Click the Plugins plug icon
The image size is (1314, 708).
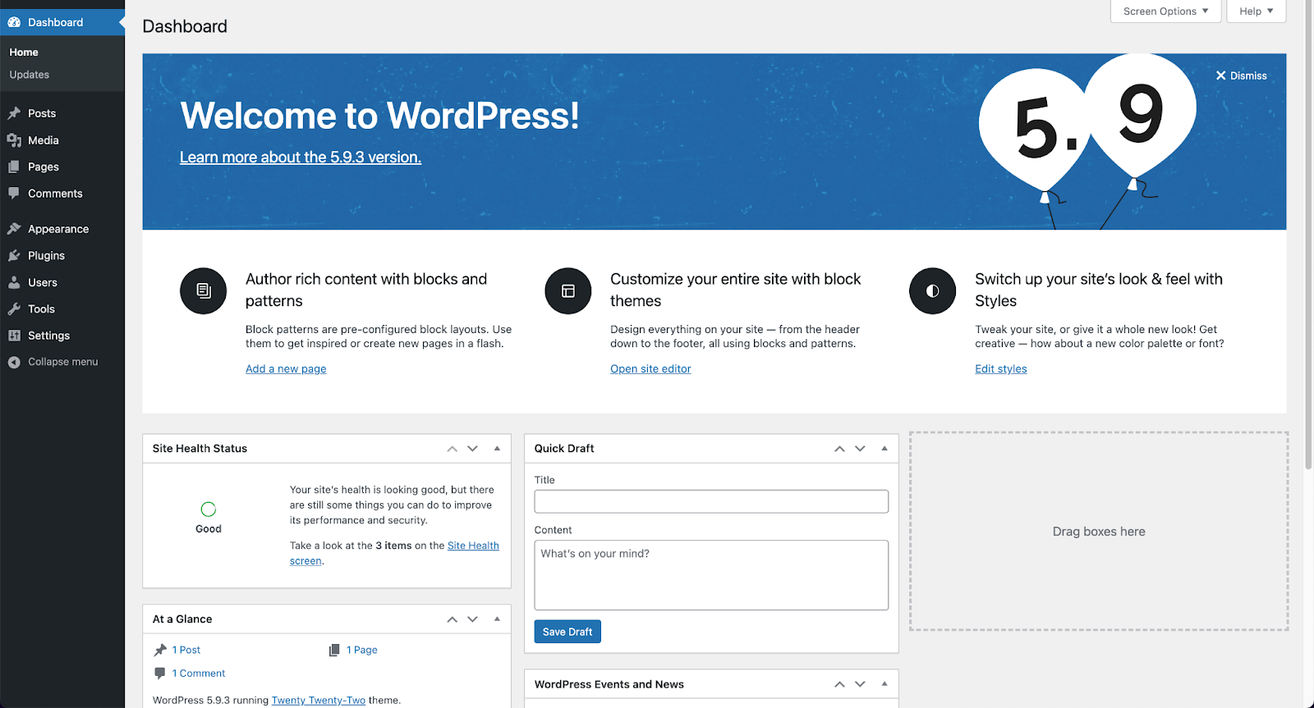(14, 255)
